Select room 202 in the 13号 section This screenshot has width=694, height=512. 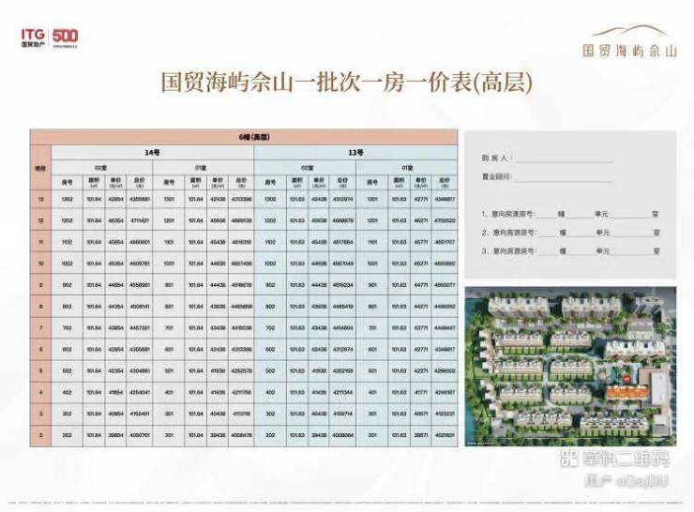pos(270,435)
